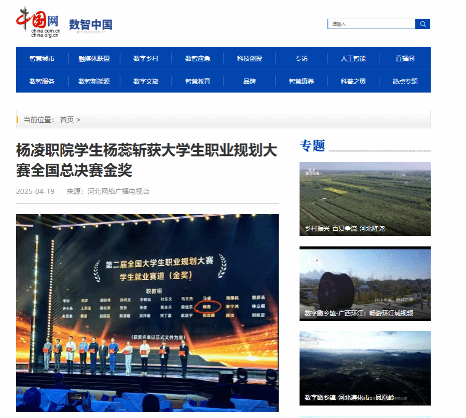
Task: Click the China.com.cn logo
Action: (38, 23)
